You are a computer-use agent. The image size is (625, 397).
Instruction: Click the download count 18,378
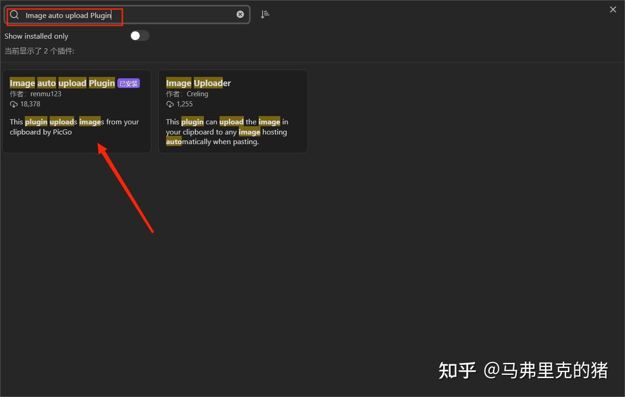[31, 104]
